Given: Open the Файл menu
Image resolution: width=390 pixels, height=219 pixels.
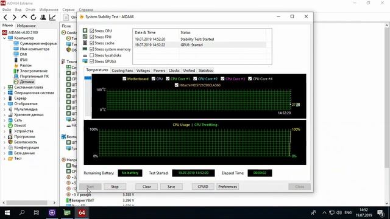Looking at the screenshot, I should [x=7, y=10].
